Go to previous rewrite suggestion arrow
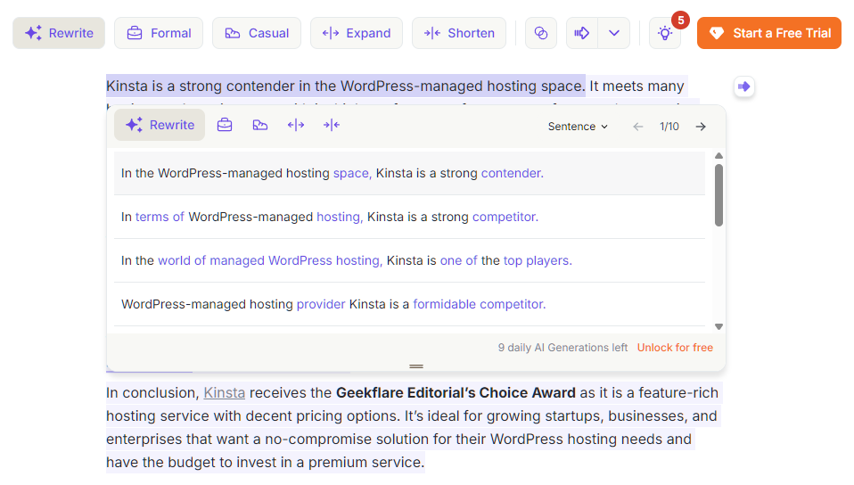Image resolution: width=854 pixels, height=485 pixels. click(638, 127)
